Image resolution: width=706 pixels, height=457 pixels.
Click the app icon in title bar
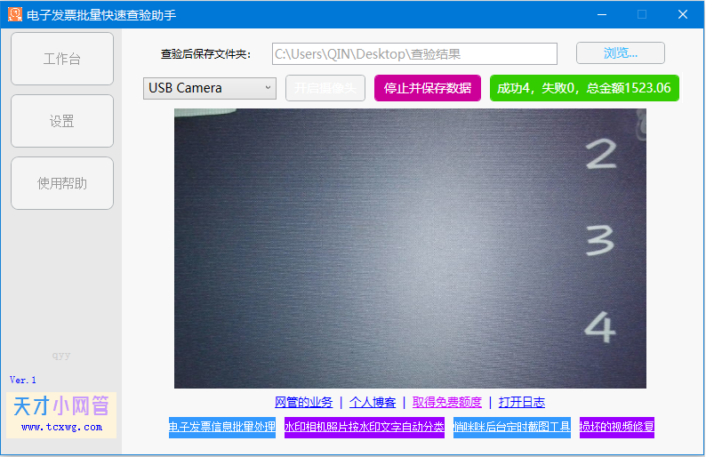(15, 14)
